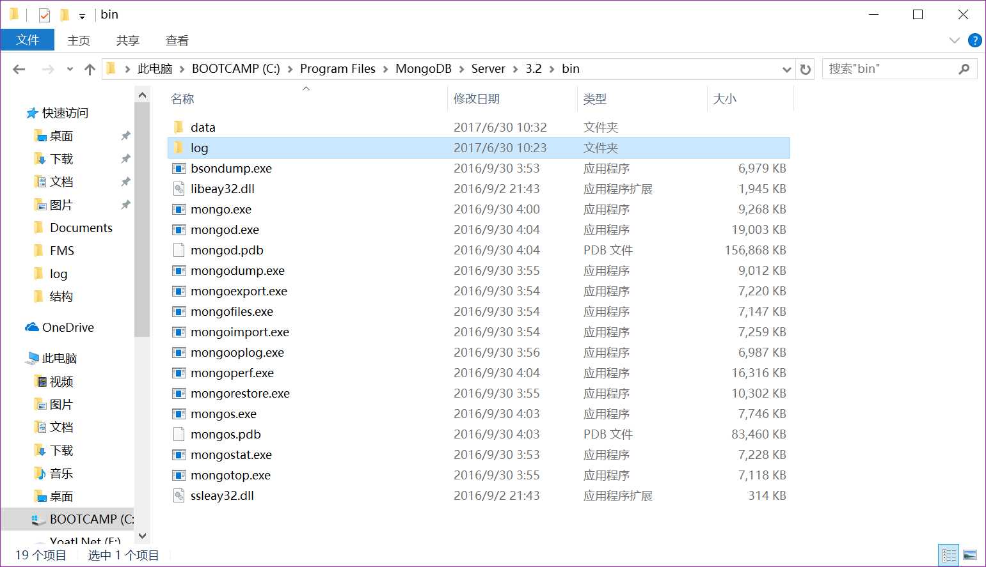The image size is (986, 567).
Task: Click the log folder icon in file list
Action: point(179,148)
